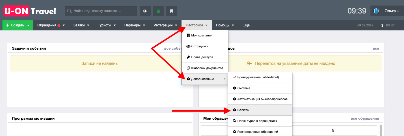404x136 pixels.
Task: Open the blue help icon beside Ольга
Action: coord(376,11)
